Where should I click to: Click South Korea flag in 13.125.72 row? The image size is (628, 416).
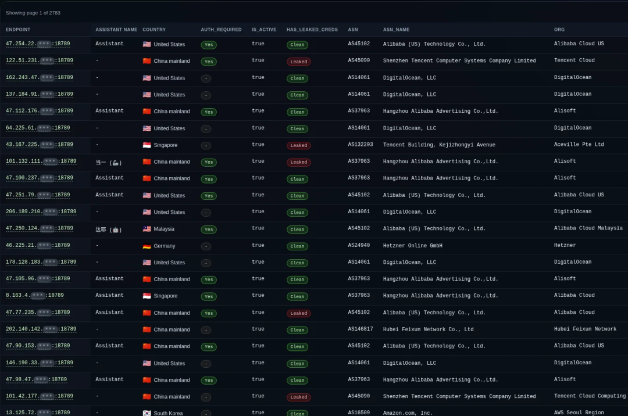tap(147, 413)
